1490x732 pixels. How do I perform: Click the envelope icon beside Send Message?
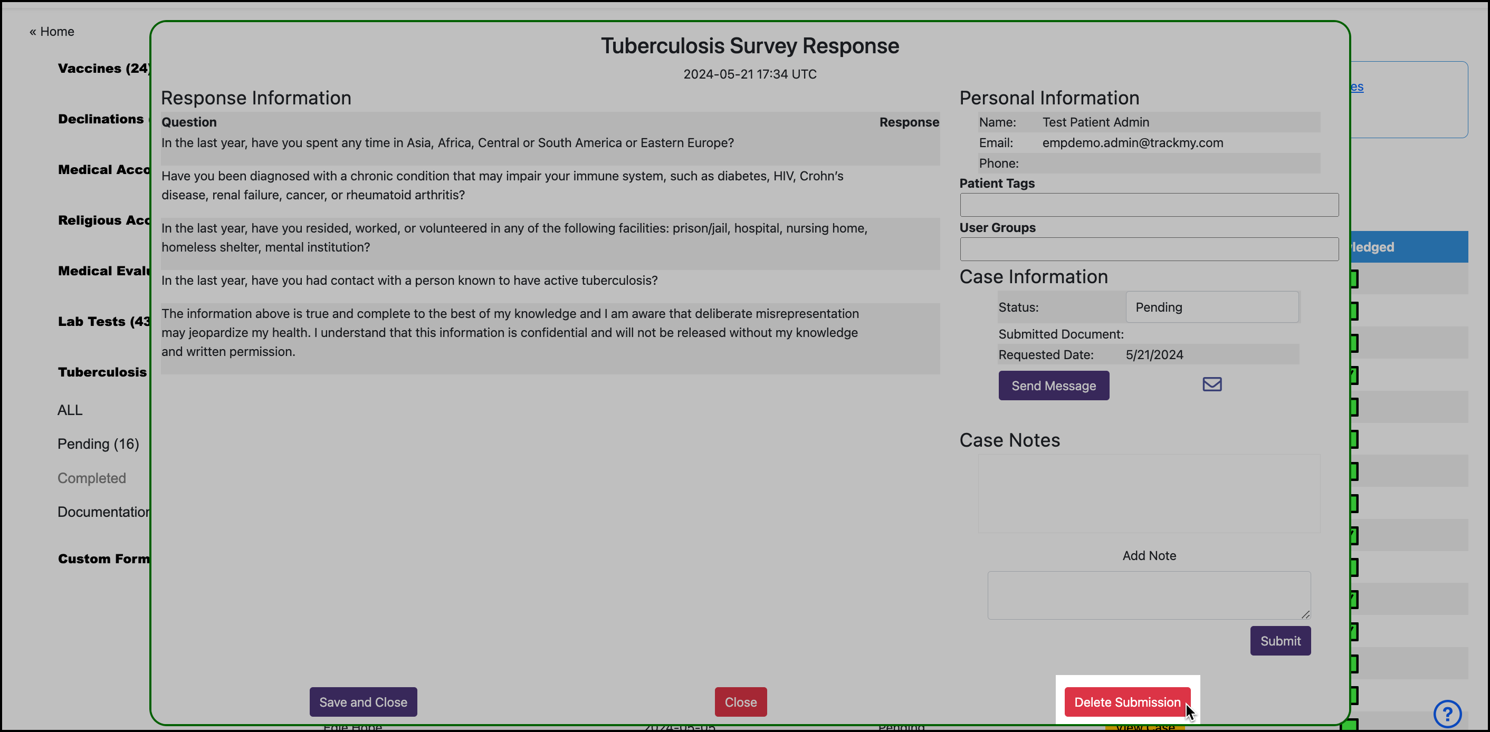pyautogui.click(x=1212, y=384)
